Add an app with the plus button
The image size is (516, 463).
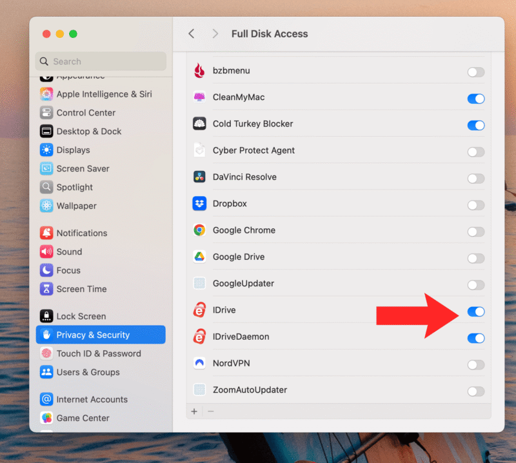pos(194,411)
